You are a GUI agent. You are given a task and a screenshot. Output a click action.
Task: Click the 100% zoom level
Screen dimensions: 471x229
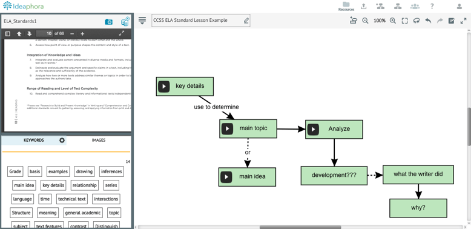(380, 21)
